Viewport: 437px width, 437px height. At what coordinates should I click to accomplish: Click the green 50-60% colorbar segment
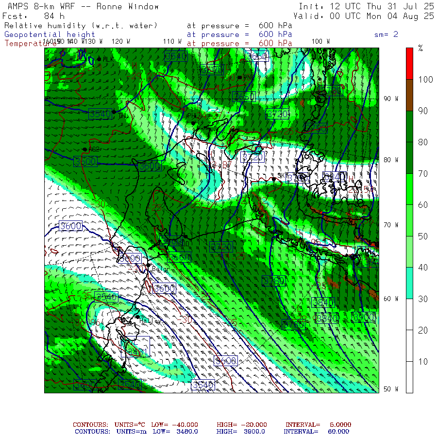point(409,220)
